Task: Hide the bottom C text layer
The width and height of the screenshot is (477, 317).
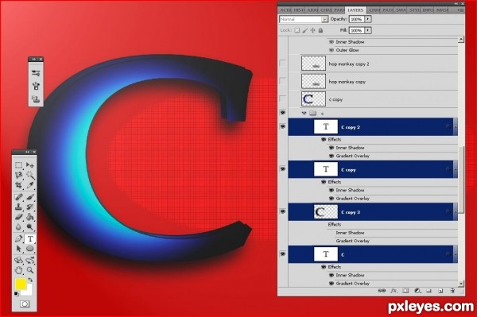Action: click(283, 253)
